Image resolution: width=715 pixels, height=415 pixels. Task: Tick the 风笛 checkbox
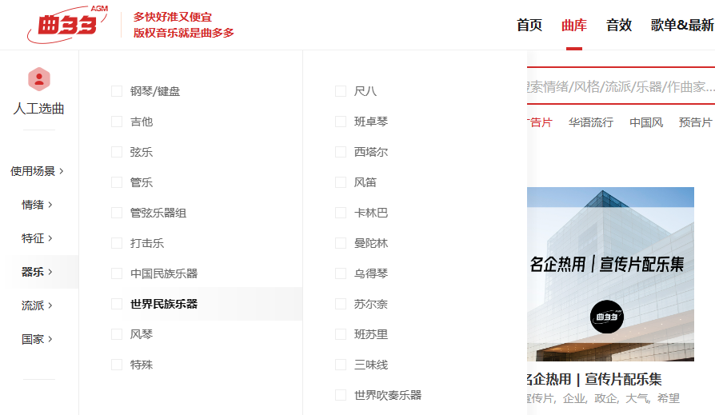(341, 182)
